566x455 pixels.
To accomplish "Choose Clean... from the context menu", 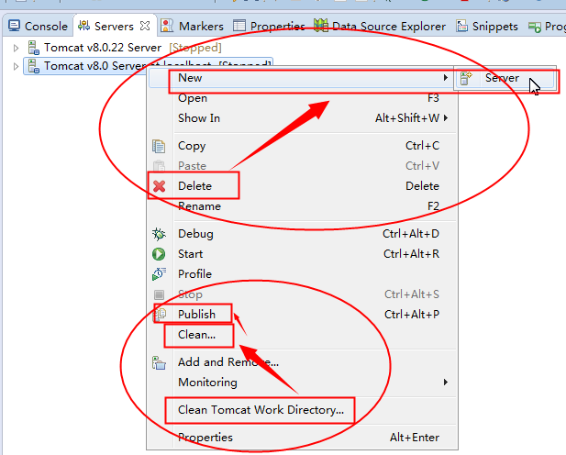I will [x=303, y=335].
